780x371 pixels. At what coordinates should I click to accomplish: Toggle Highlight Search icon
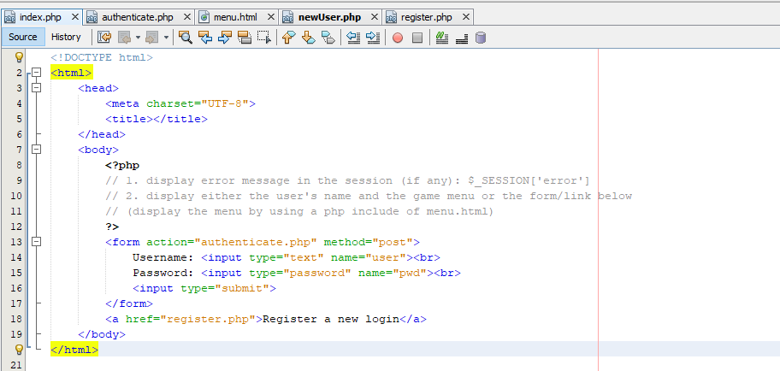point(245,38)
